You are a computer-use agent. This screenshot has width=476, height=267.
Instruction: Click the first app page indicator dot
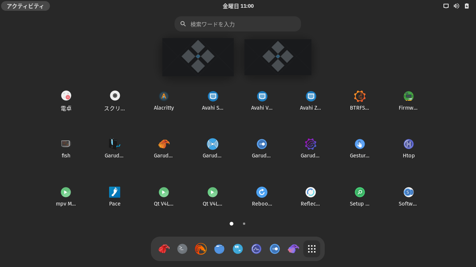(x=232, y=224)
